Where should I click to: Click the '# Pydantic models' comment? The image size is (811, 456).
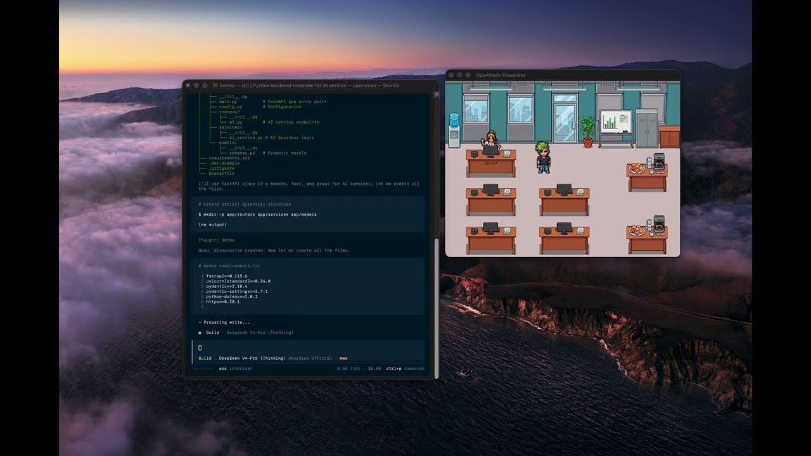click(284, 153)
